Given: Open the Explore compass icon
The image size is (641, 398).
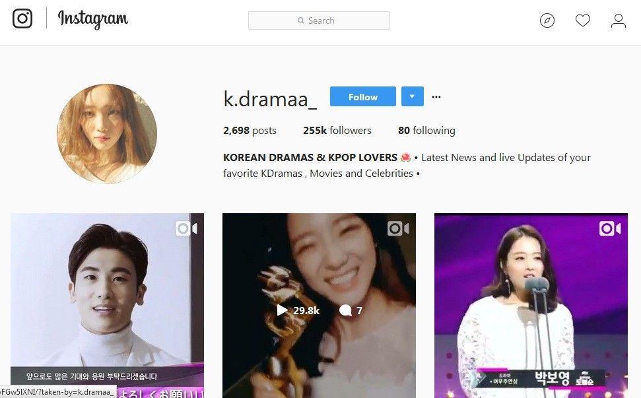Looking at the screenshot, I should click(x=547, y=20).
